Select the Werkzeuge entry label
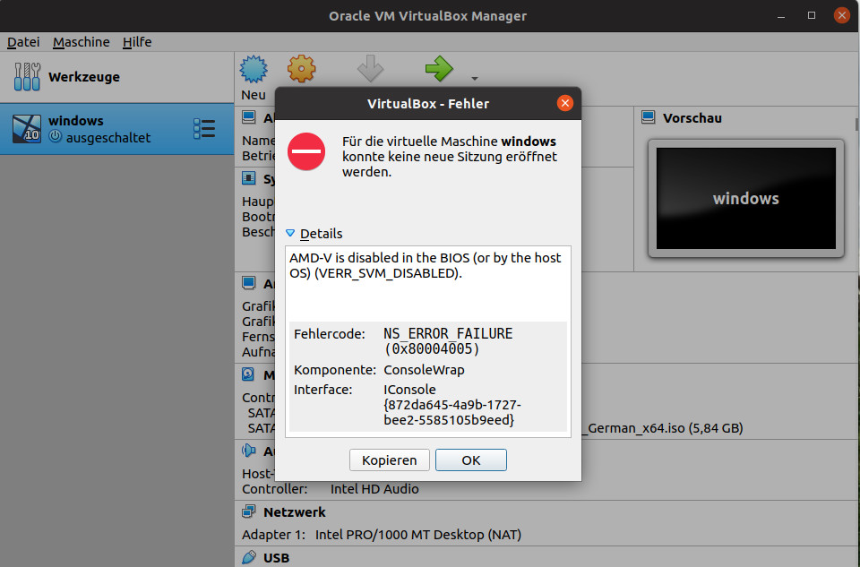 point(84,77)
